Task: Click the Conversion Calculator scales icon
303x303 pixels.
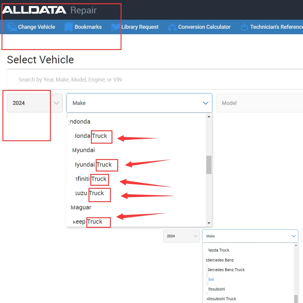Action: (172, 27)
